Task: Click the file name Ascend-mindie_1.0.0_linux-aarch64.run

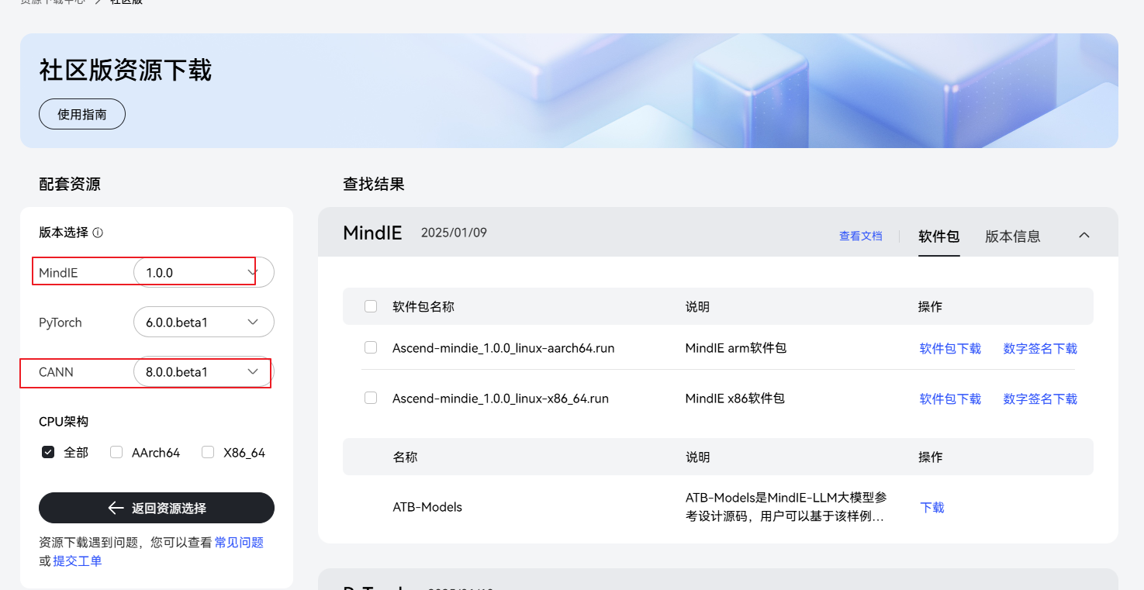Action: tap(503, 348)
